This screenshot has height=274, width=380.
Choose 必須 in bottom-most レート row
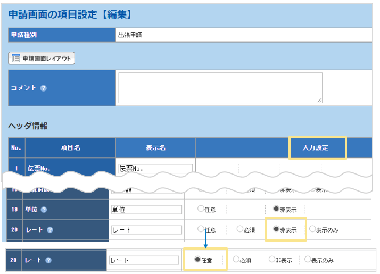pyautogui.click(x=236, y=260)
